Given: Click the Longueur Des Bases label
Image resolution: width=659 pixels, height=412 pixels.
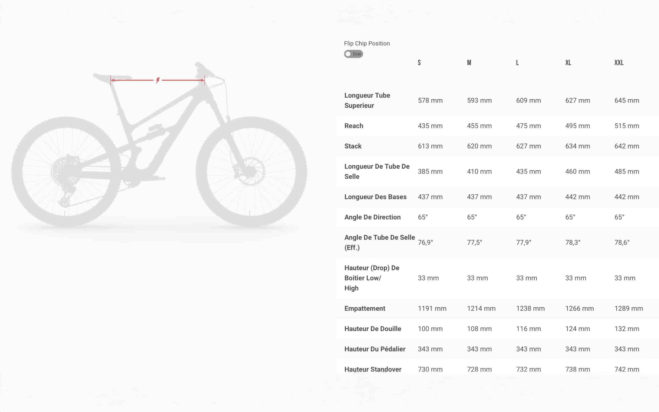Looking at the screenshot, I should (x=375, y=197).
